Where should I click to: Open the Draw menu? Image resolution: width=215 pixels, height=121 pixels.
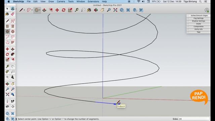51,1
